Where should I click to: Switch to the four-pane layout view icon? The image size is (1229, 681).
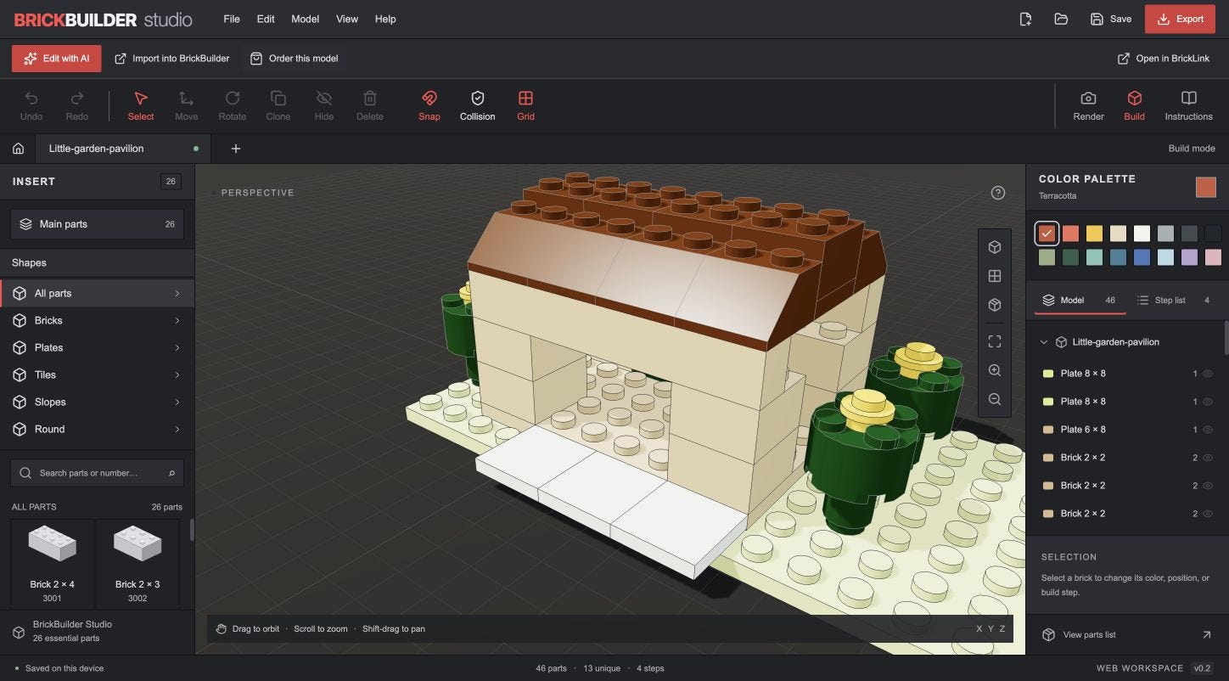pyautogui.click(x=995, y=276)
